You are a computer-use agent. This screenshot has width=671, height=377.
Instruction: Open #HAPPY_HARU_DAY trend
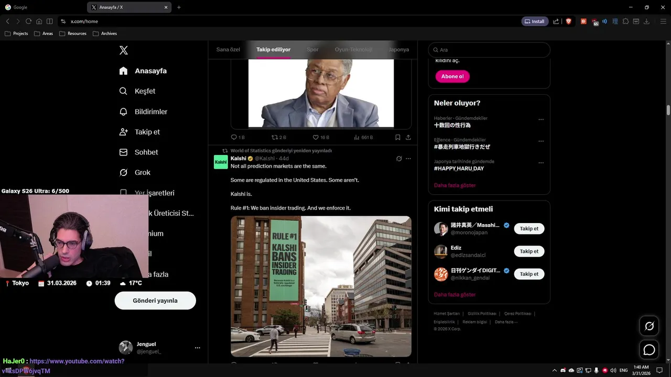coord(459,169)
